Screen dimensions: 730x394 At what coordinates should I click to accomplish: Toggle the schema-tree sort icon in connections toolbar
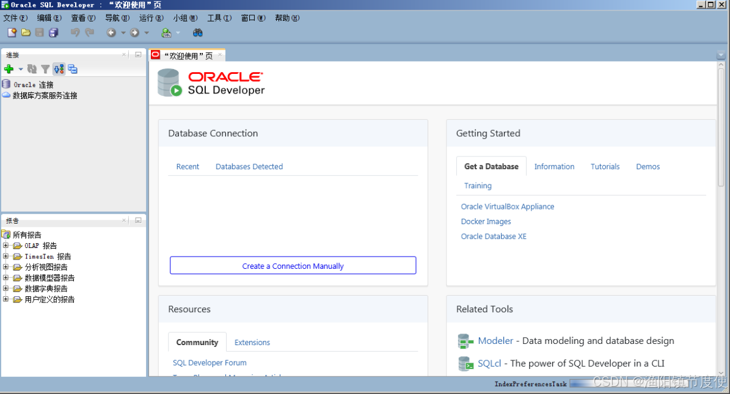(59, 69)
